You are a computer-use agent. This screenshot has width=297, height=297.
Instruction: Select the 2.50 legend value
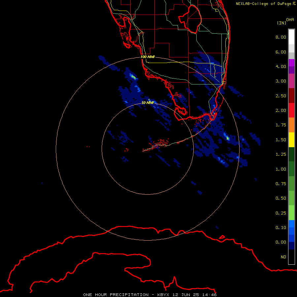[281, 96]
